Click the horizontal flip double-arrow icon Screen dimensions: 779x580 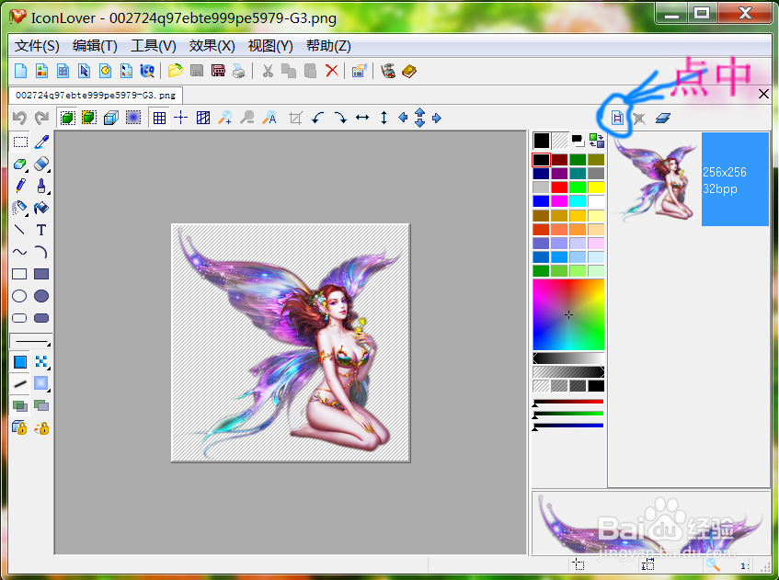coord(362,119)
